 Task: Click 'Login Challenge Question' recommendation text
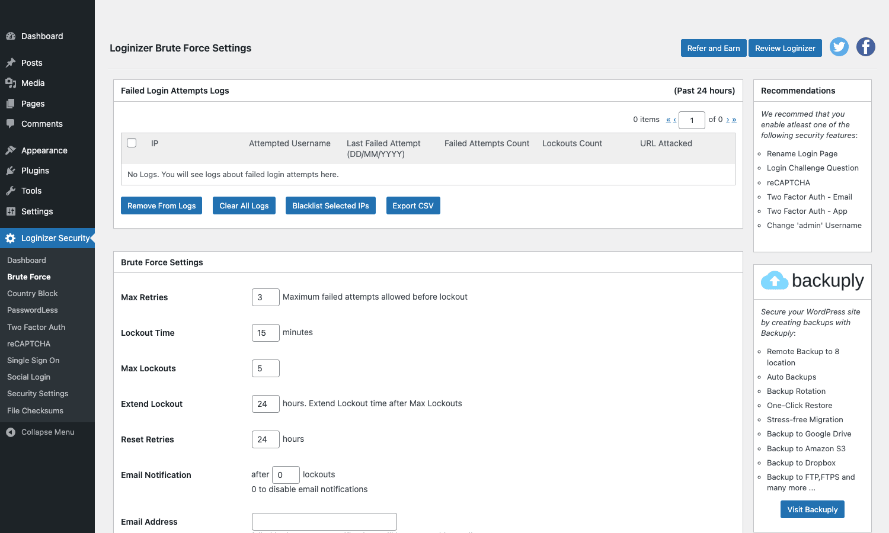(x=813, y=168)
